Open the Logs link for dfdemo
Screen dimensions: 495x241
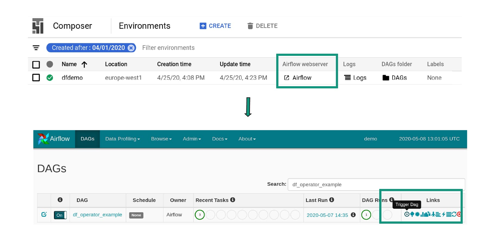tap(355, 78)
